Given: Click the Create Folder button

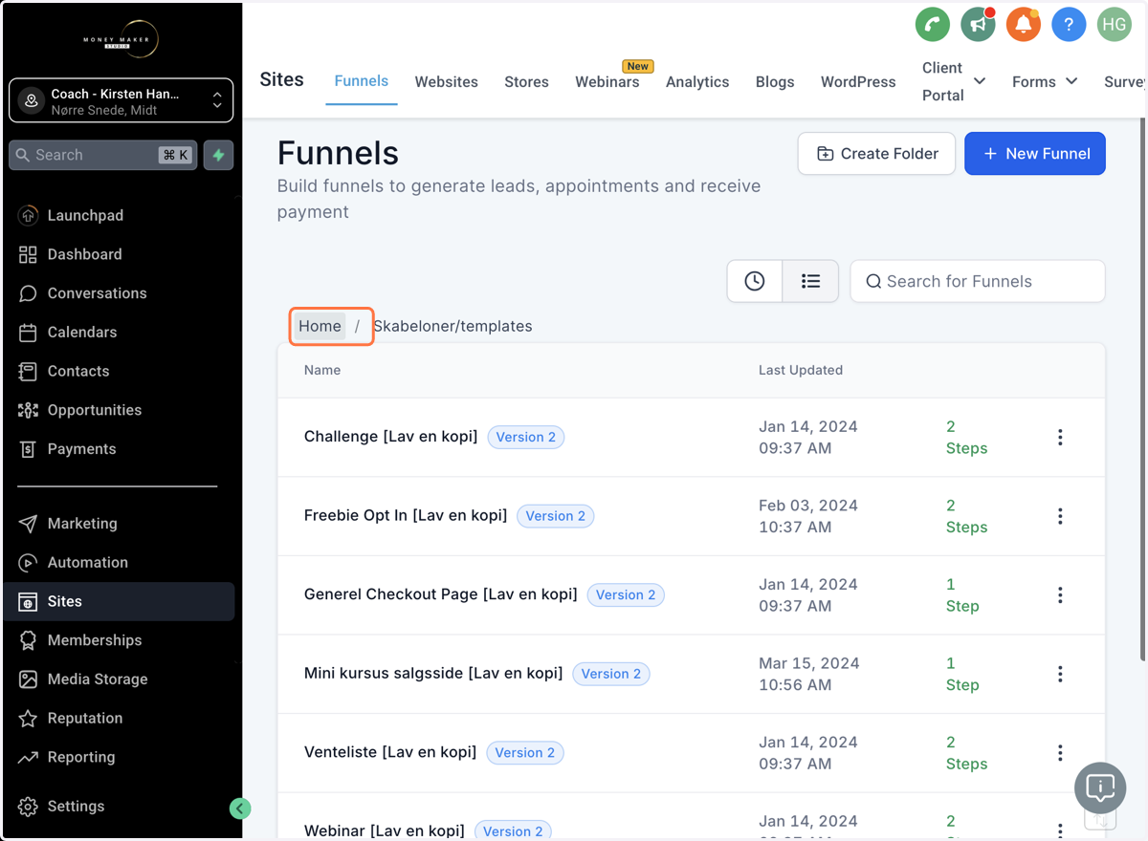Looking at the screenshot, I should click(876, 154).
